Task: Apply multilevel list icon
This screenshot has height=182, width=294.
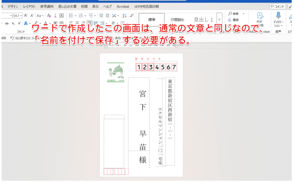Action: (x=91, y=16)
